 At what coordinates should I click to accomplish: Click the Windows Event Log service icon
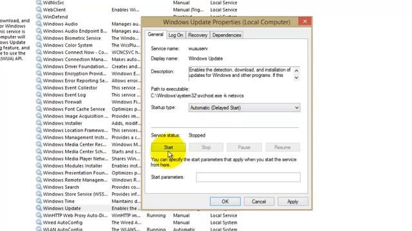coord(39,95)
